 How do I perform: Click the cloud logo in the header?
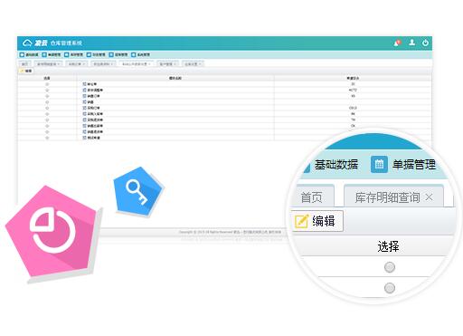pyautogui.click(x=27, y=43)
